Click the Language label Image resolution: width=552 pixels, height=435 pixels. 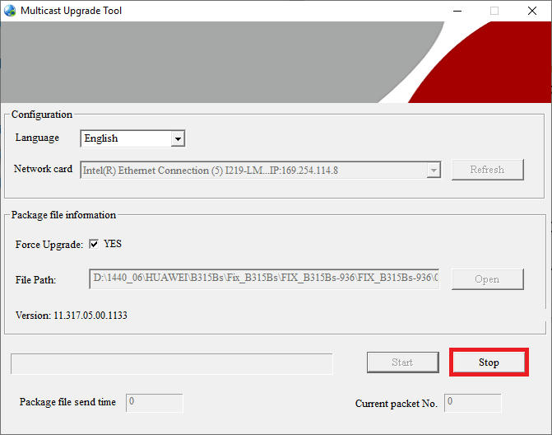point(37,138)
